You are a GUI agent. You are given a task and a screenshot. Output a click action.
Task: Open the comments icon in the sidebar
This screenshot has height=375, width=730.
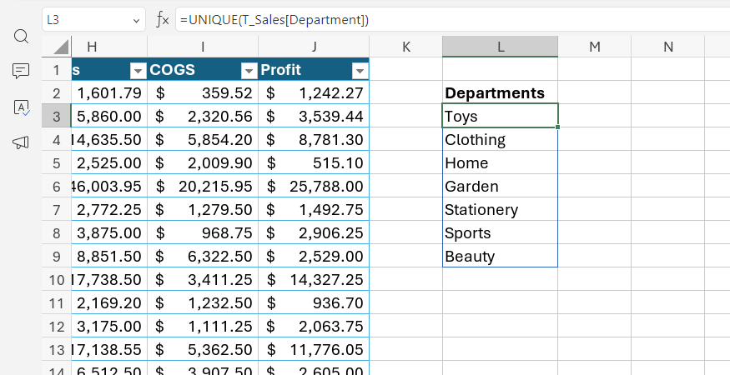point(21,71)
